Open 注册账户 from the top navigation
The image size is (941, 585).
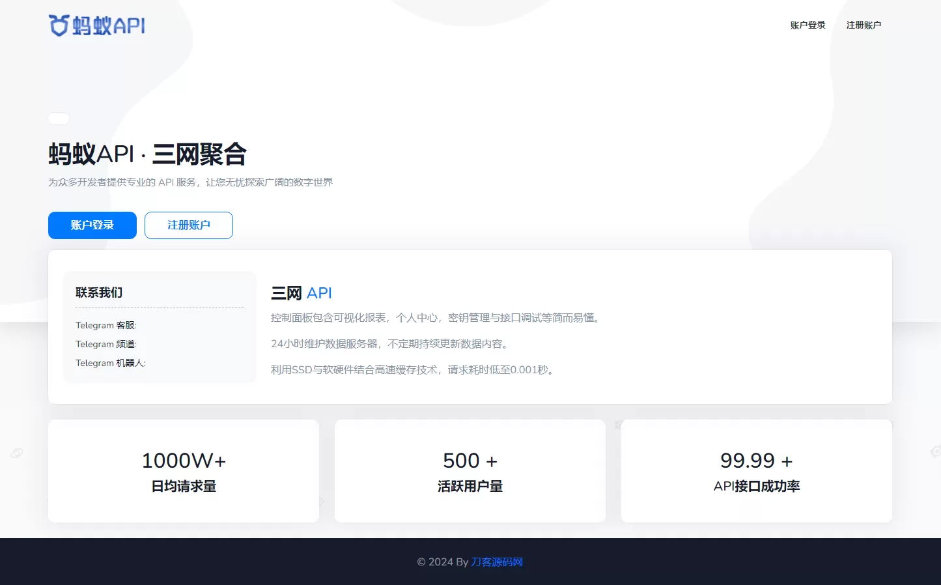pos(864,25)
